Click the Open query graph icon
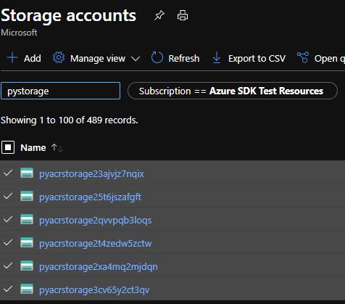The image size is (345, 304). (303, 57)
